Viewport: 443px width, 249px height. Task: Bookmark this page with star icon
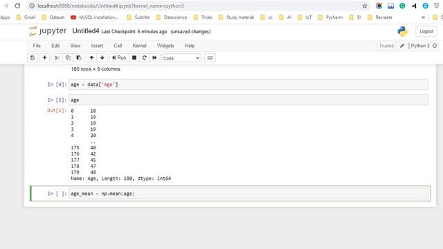[x=365, y=6]
